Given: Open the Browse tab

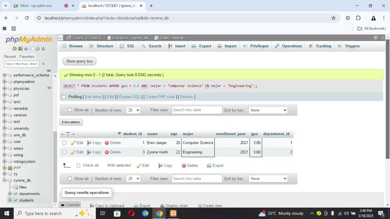Looking at the screenshot, I should (72, 46).
